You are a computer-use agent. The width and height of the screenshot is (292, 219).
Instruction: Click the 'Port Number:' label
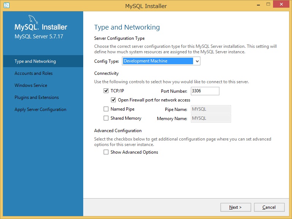(174, 91)
